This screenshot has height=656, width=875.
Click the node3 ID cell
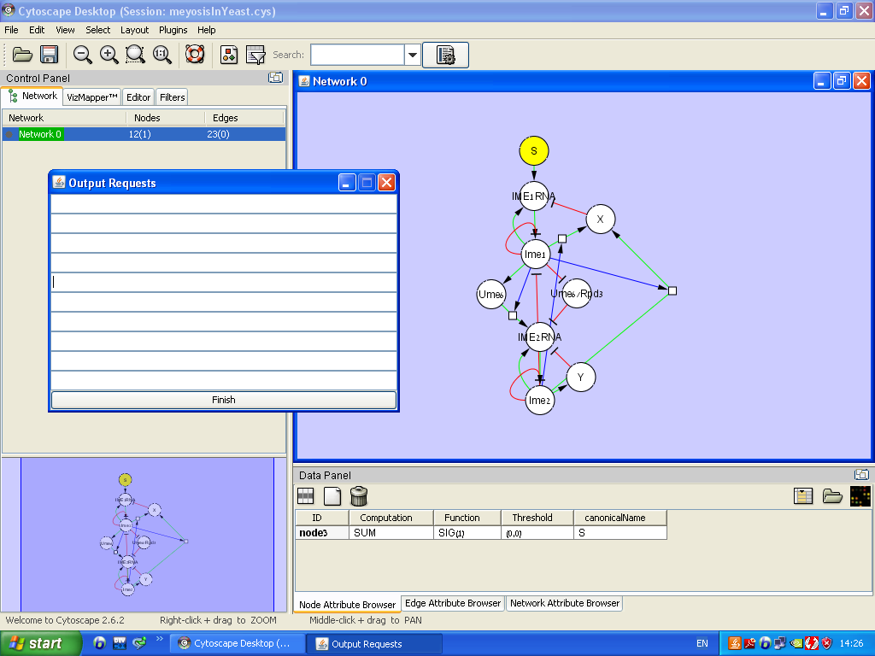coord(322,533)
